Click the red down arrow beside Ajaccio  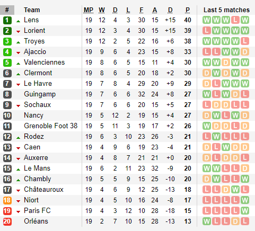click(18, 52)
